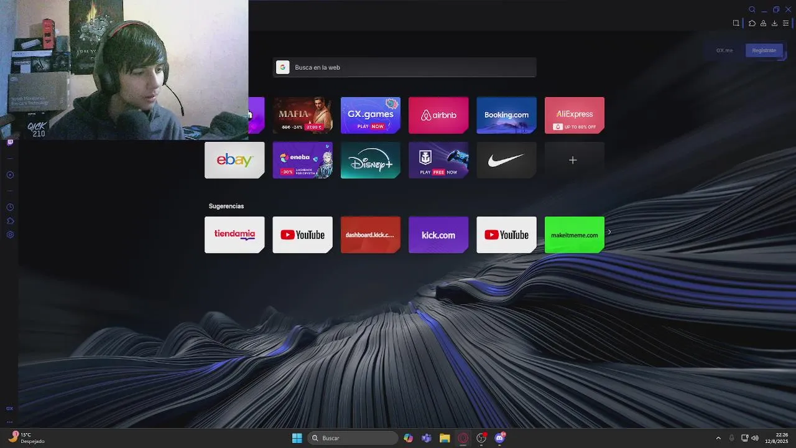796x448 pixels.
Task: Open the GX.me link
Action: (x=724, y=50)
